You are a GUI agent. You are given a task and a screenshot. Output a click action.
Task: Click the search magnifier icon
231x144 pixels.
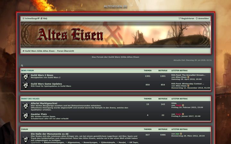pyautogui.click(x=22, y=66)
